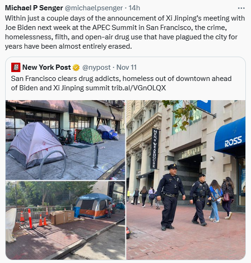Viewport: 251px width, 263px height.
Task: Click the @nypost handle
Action: [96, 67]
